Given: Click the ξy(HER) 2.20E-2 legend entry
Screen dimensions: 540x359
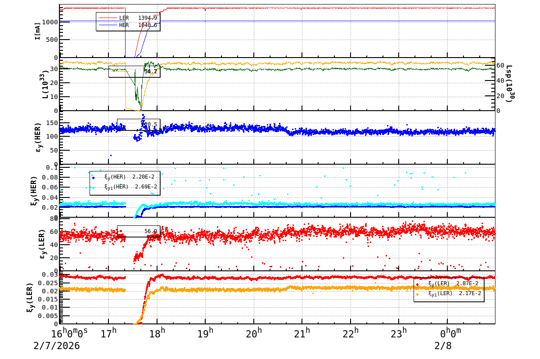Looking at the screenshot, I should 130,177.
